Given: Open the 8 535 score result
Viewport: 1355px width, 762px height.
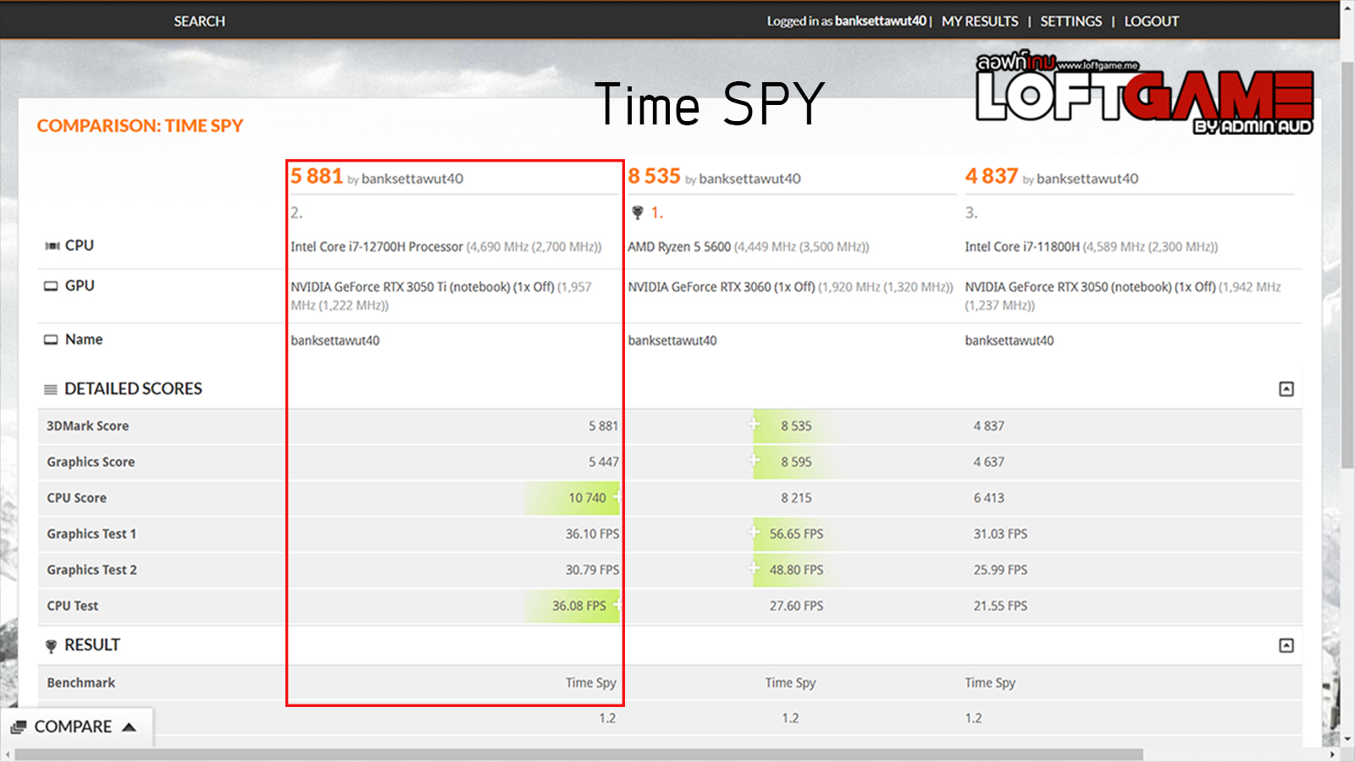Looking at the screenshot, I should tap(654, 176).
